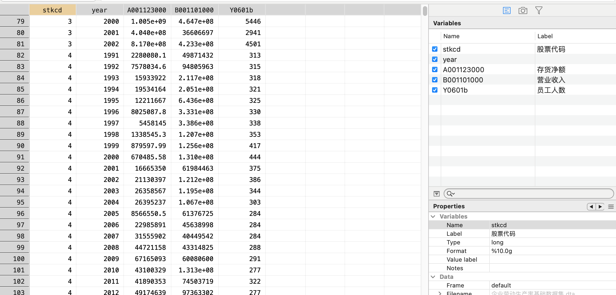Toggle the Y0601b variable checkbox

point(435,90)
